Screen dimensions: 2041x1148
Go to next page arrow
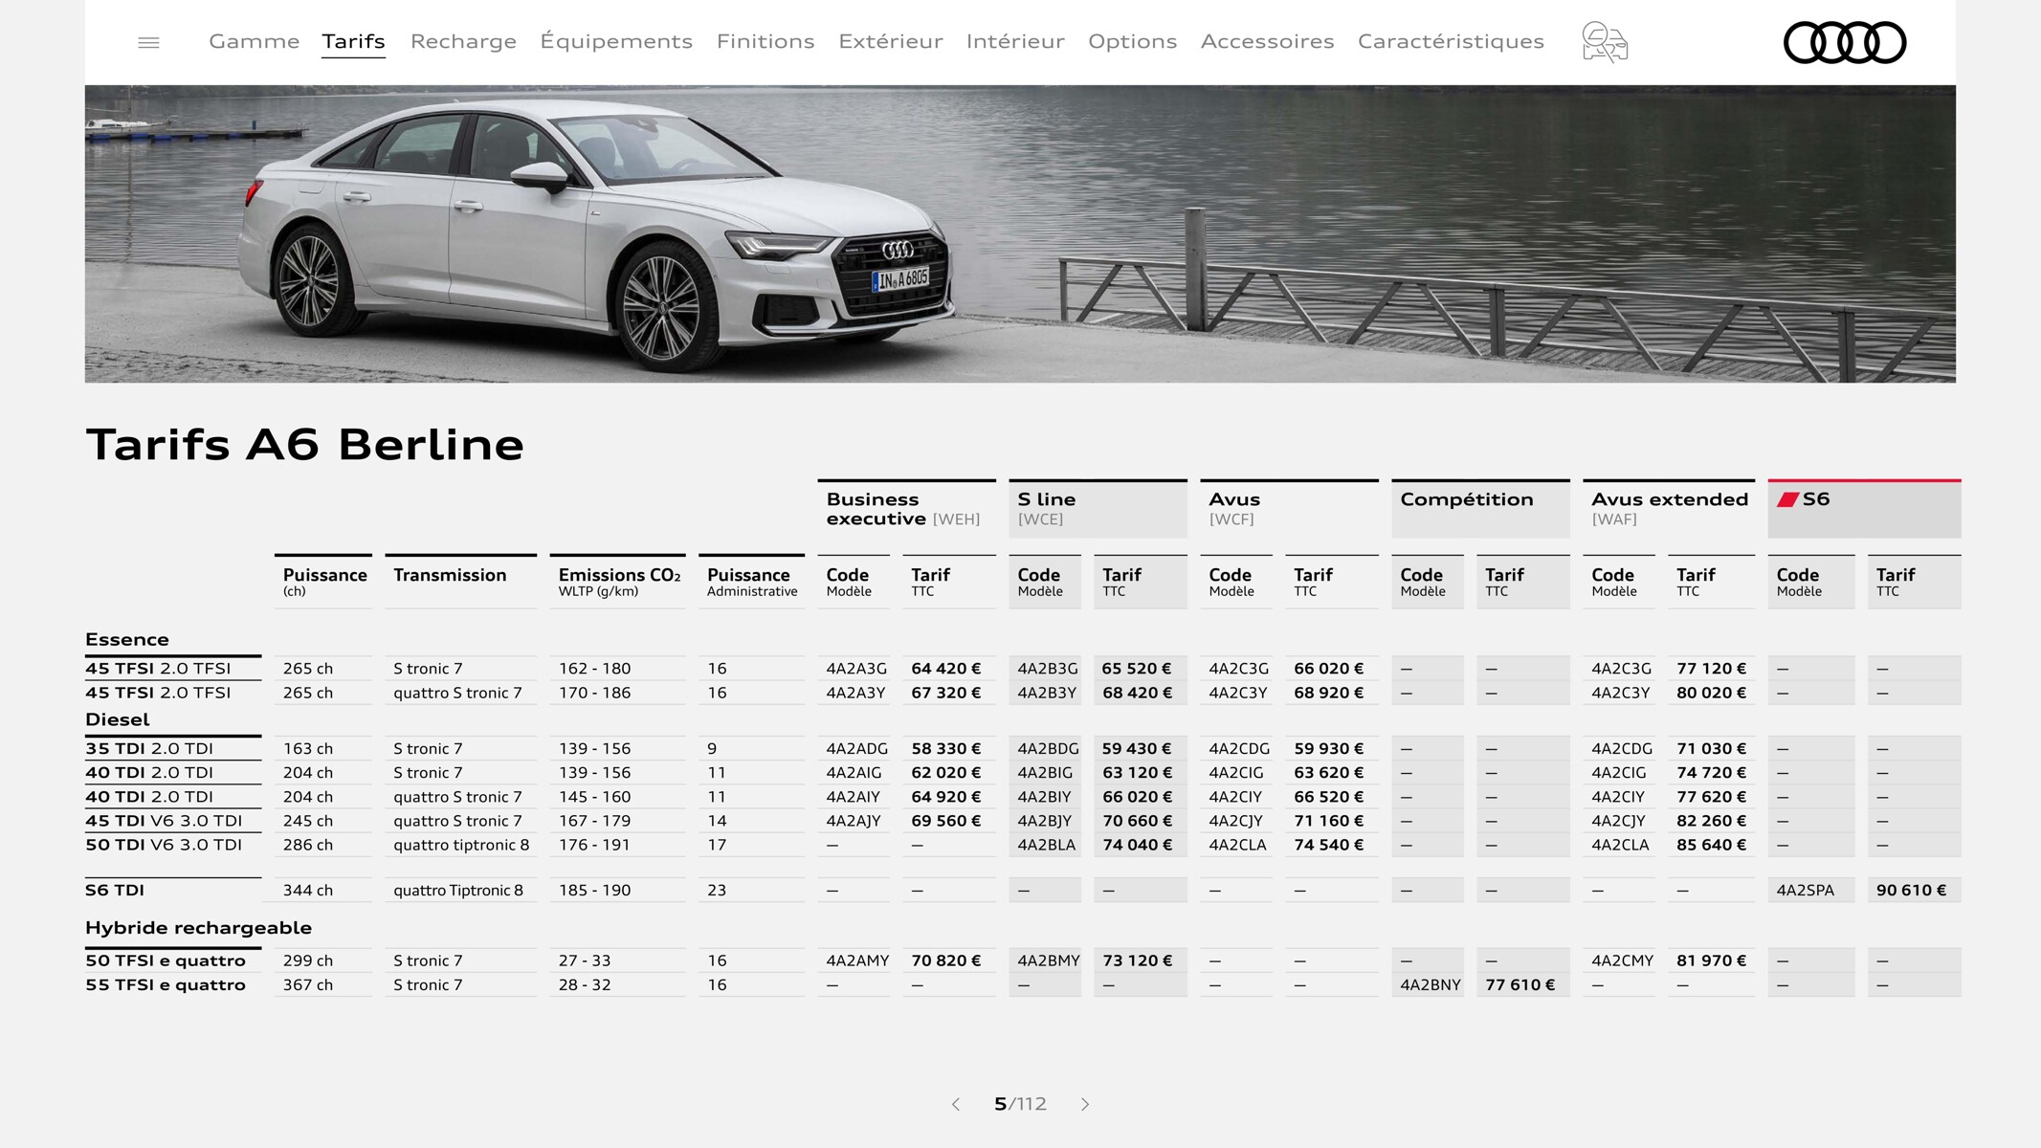1085,1104
